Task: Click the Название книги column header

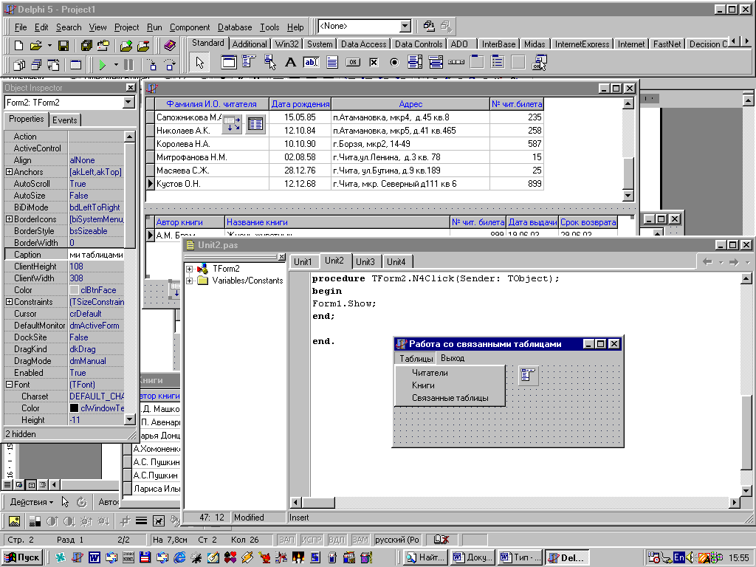Action: click(x=337, y=222)
